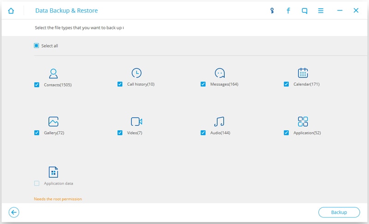This screenshot has height=224, width=369.
Task: Click the Video camera icon
Action: (x=137, y=121)
